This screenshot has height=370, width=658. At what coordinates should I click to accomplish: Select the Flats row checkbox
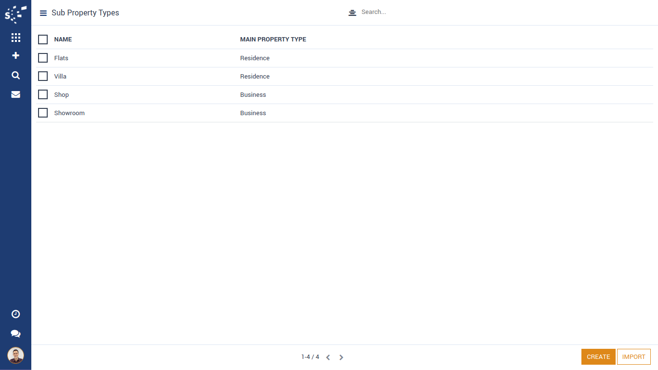43,58
